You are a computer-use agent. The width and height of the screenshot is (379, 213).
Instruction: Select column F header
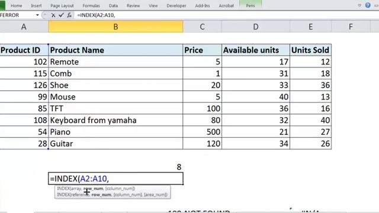tap(351, 27)
